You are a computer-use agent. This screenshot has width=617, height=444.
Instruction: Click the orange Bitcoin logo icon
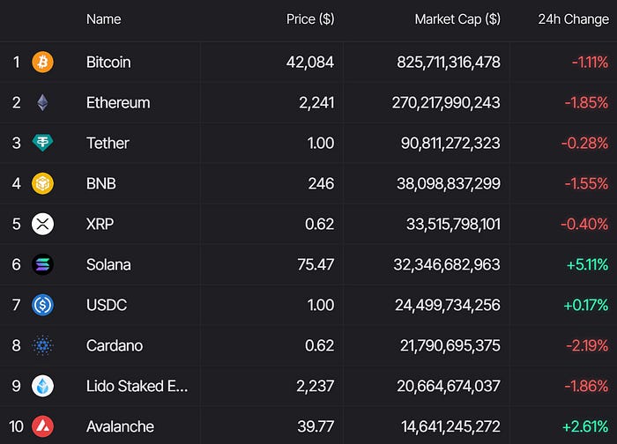(x=42, y=63)
